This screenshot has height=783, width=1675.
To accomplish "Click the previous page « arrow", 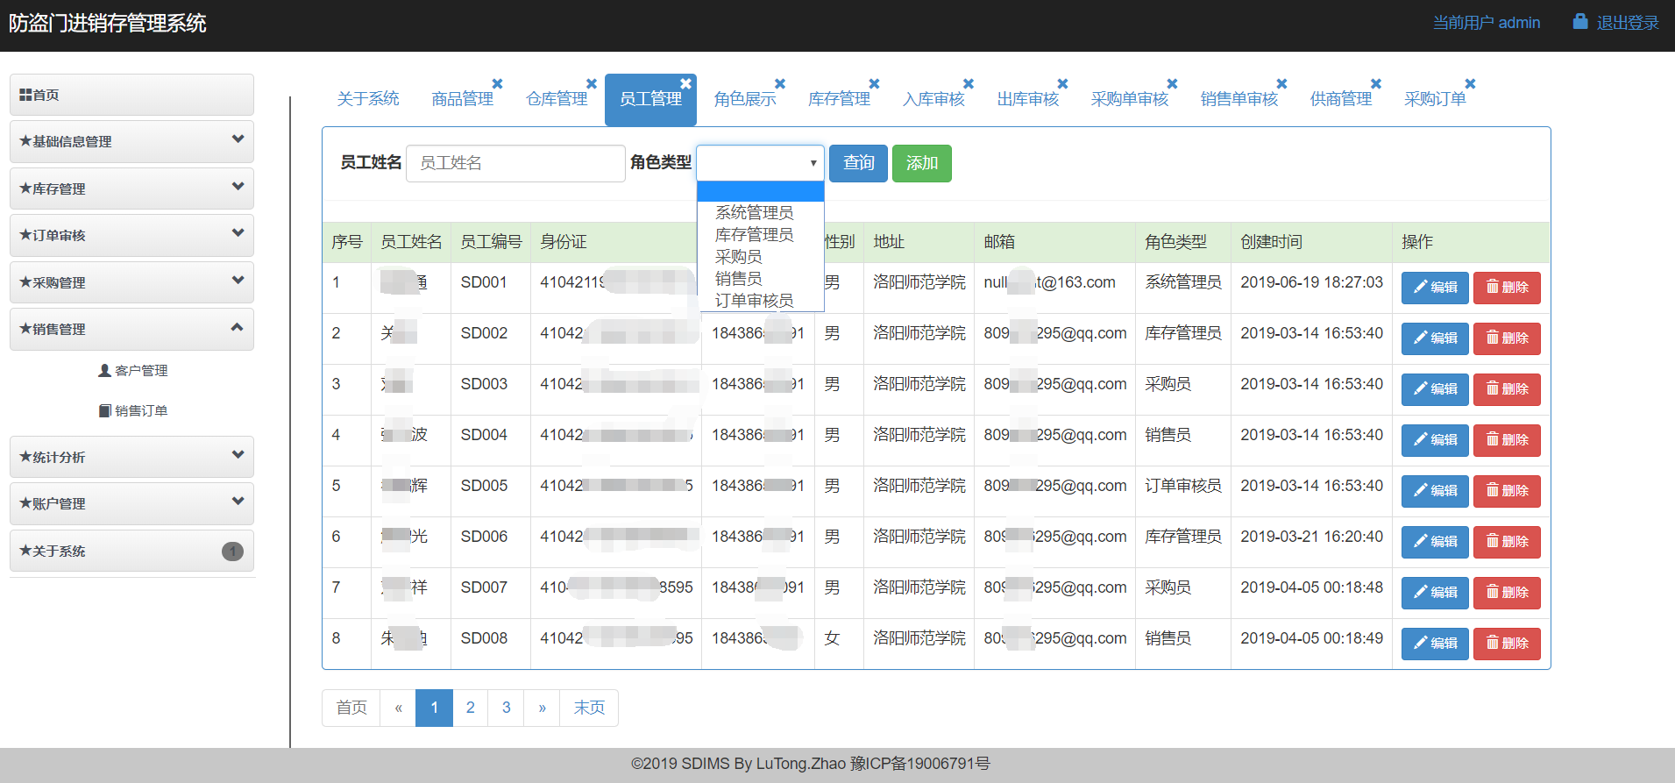I will pos(399,708).
